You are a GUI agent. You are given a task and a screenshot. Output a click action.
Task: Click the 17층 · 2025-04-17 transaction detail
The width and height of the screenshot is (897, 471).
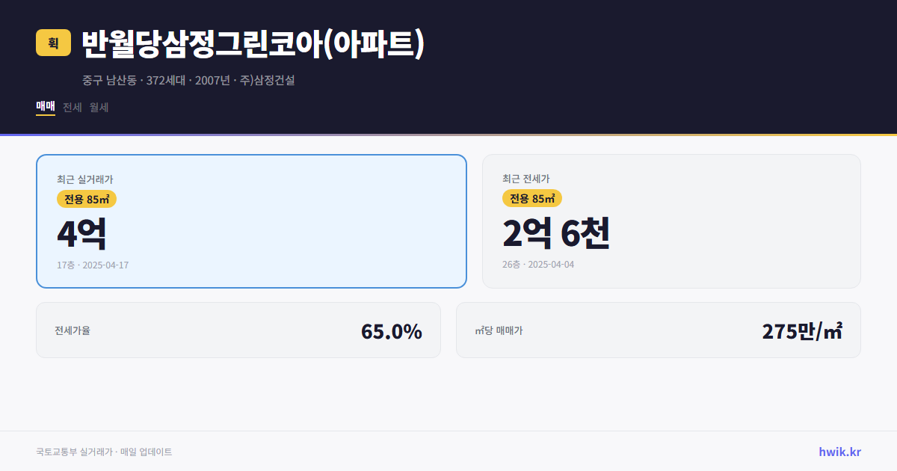(93, 264)
